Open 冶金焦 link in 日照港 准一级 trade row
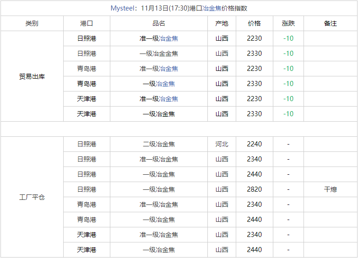This screenshot has width=358, height=258. click(168, 38)
